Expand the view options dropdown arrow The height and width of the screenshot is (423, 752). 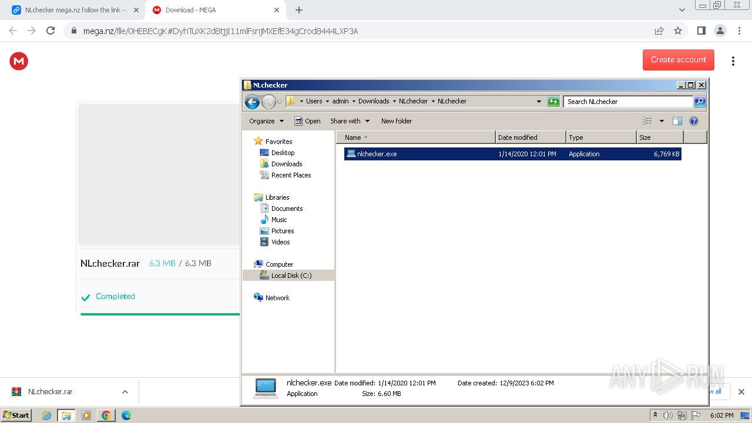pos(662,121)
